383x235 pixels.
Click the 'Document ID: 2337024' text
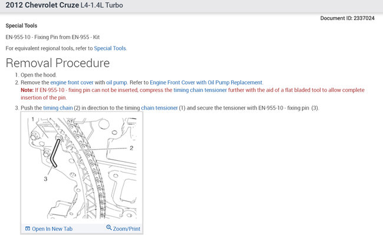pos(347,18)
